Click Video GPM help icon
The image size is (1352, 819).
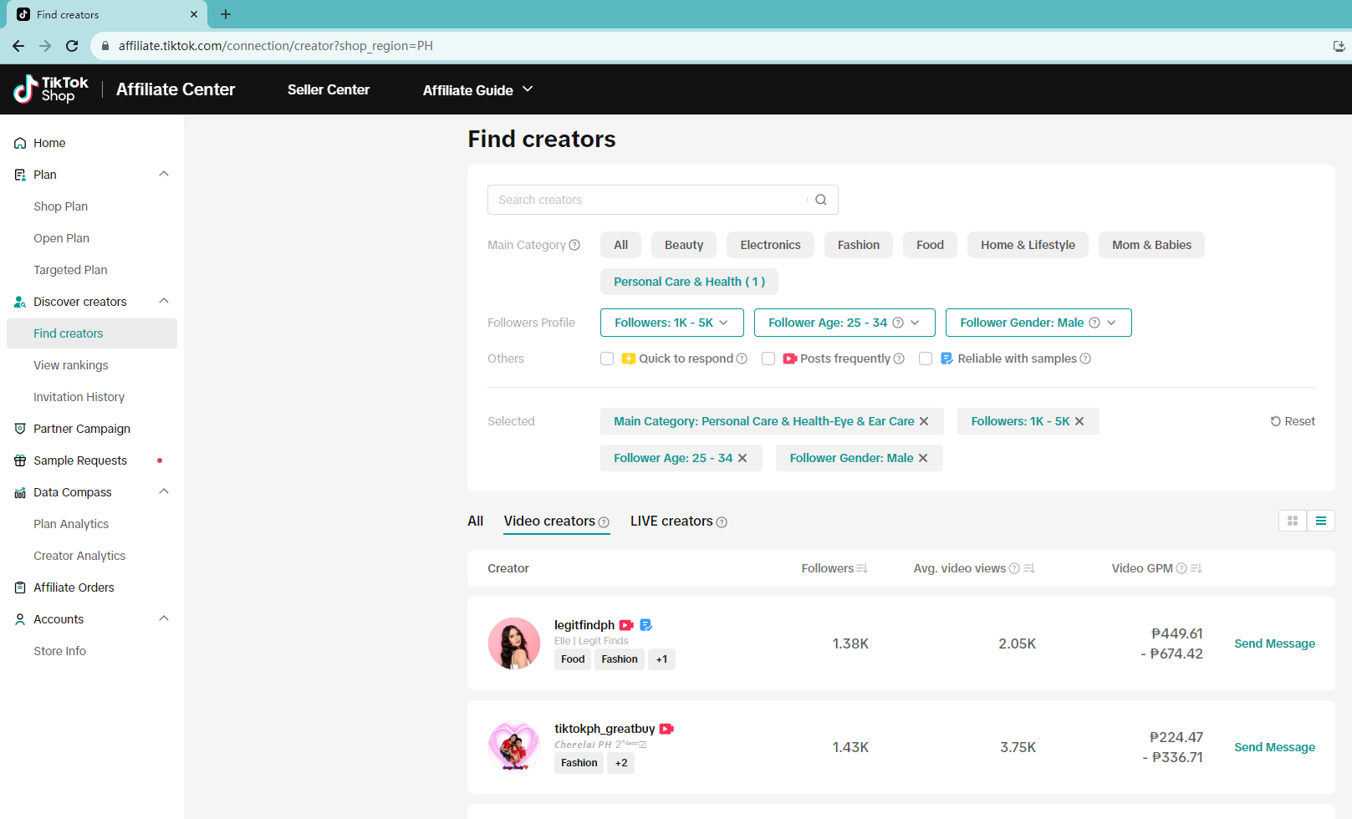click(1181, 568)
